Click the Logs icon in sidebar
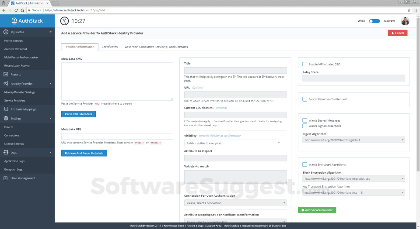The height and width of the screenshot is (229, 420). (x=6, y=152)
